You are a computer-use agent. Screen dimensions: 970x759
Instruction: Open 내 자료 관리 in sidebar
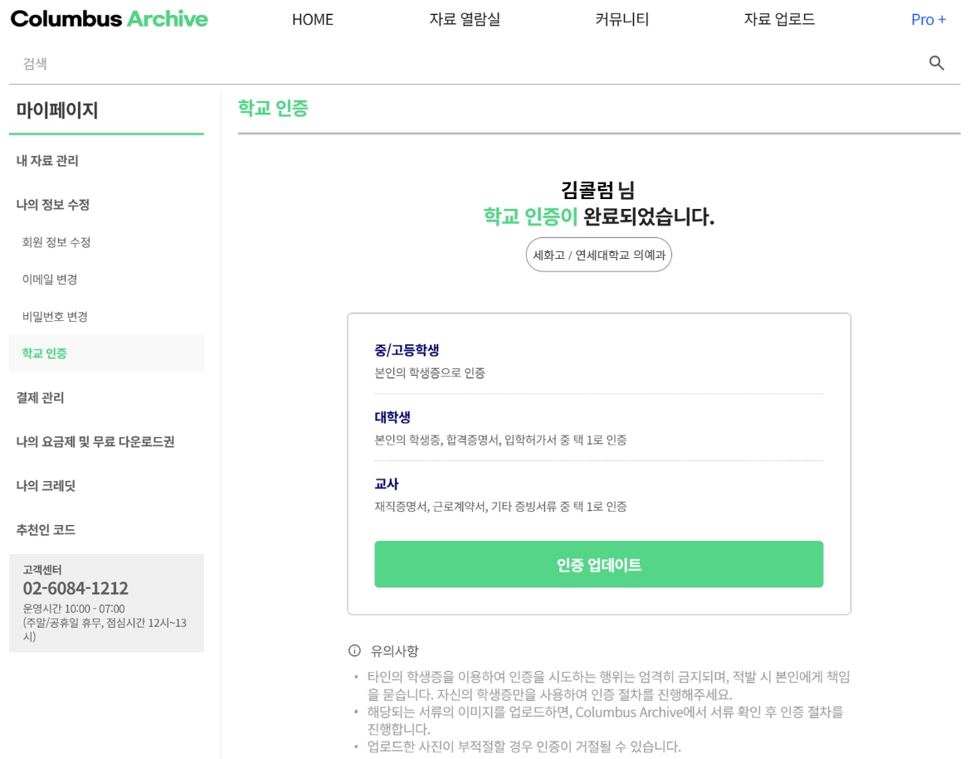pos(48,161)
